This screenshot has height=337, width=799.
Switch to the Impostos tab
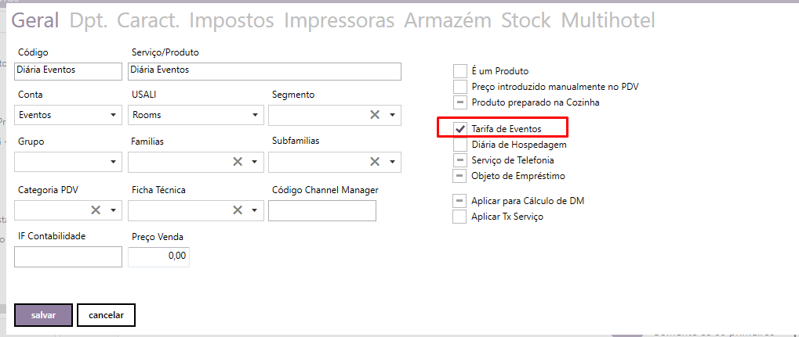pos(231,20)
